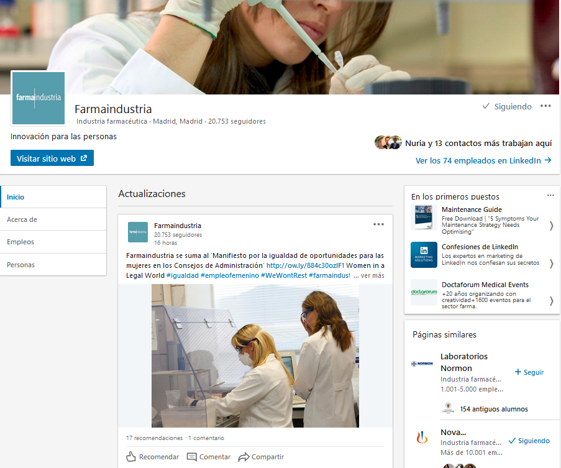
Task: Open Doctaforum Medical Events ad title
Action: (485, 285)
